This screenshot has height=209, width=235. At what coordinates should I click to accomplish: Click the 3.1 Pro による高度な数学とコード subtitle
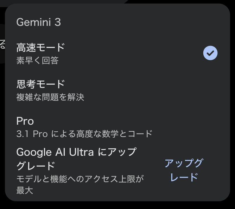click(x=84, y=134)
